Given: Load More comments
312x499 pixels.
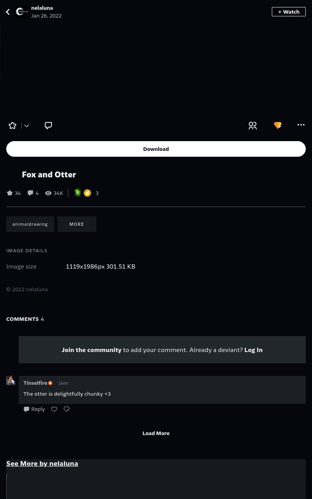Looking at the screenshot, I should click(156, 433).
